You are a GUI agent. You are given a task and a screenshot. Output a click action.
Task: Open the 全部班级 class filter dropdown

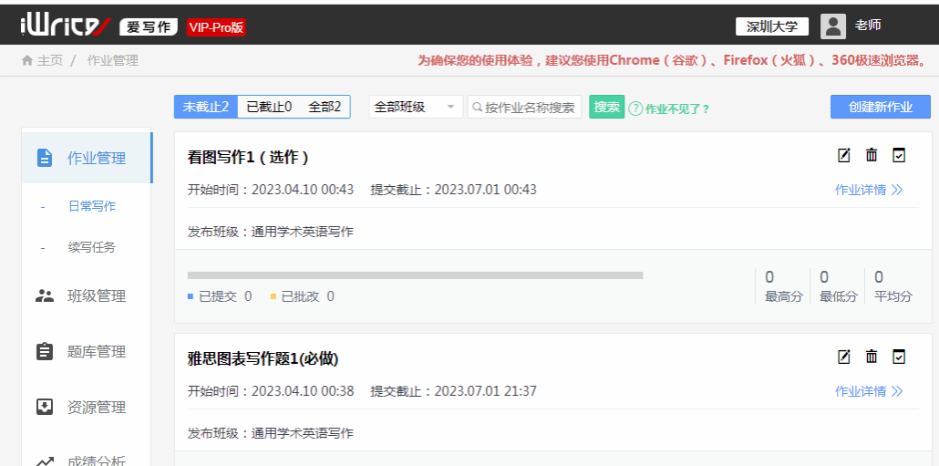pyautogui.click(x=416, y=107)
